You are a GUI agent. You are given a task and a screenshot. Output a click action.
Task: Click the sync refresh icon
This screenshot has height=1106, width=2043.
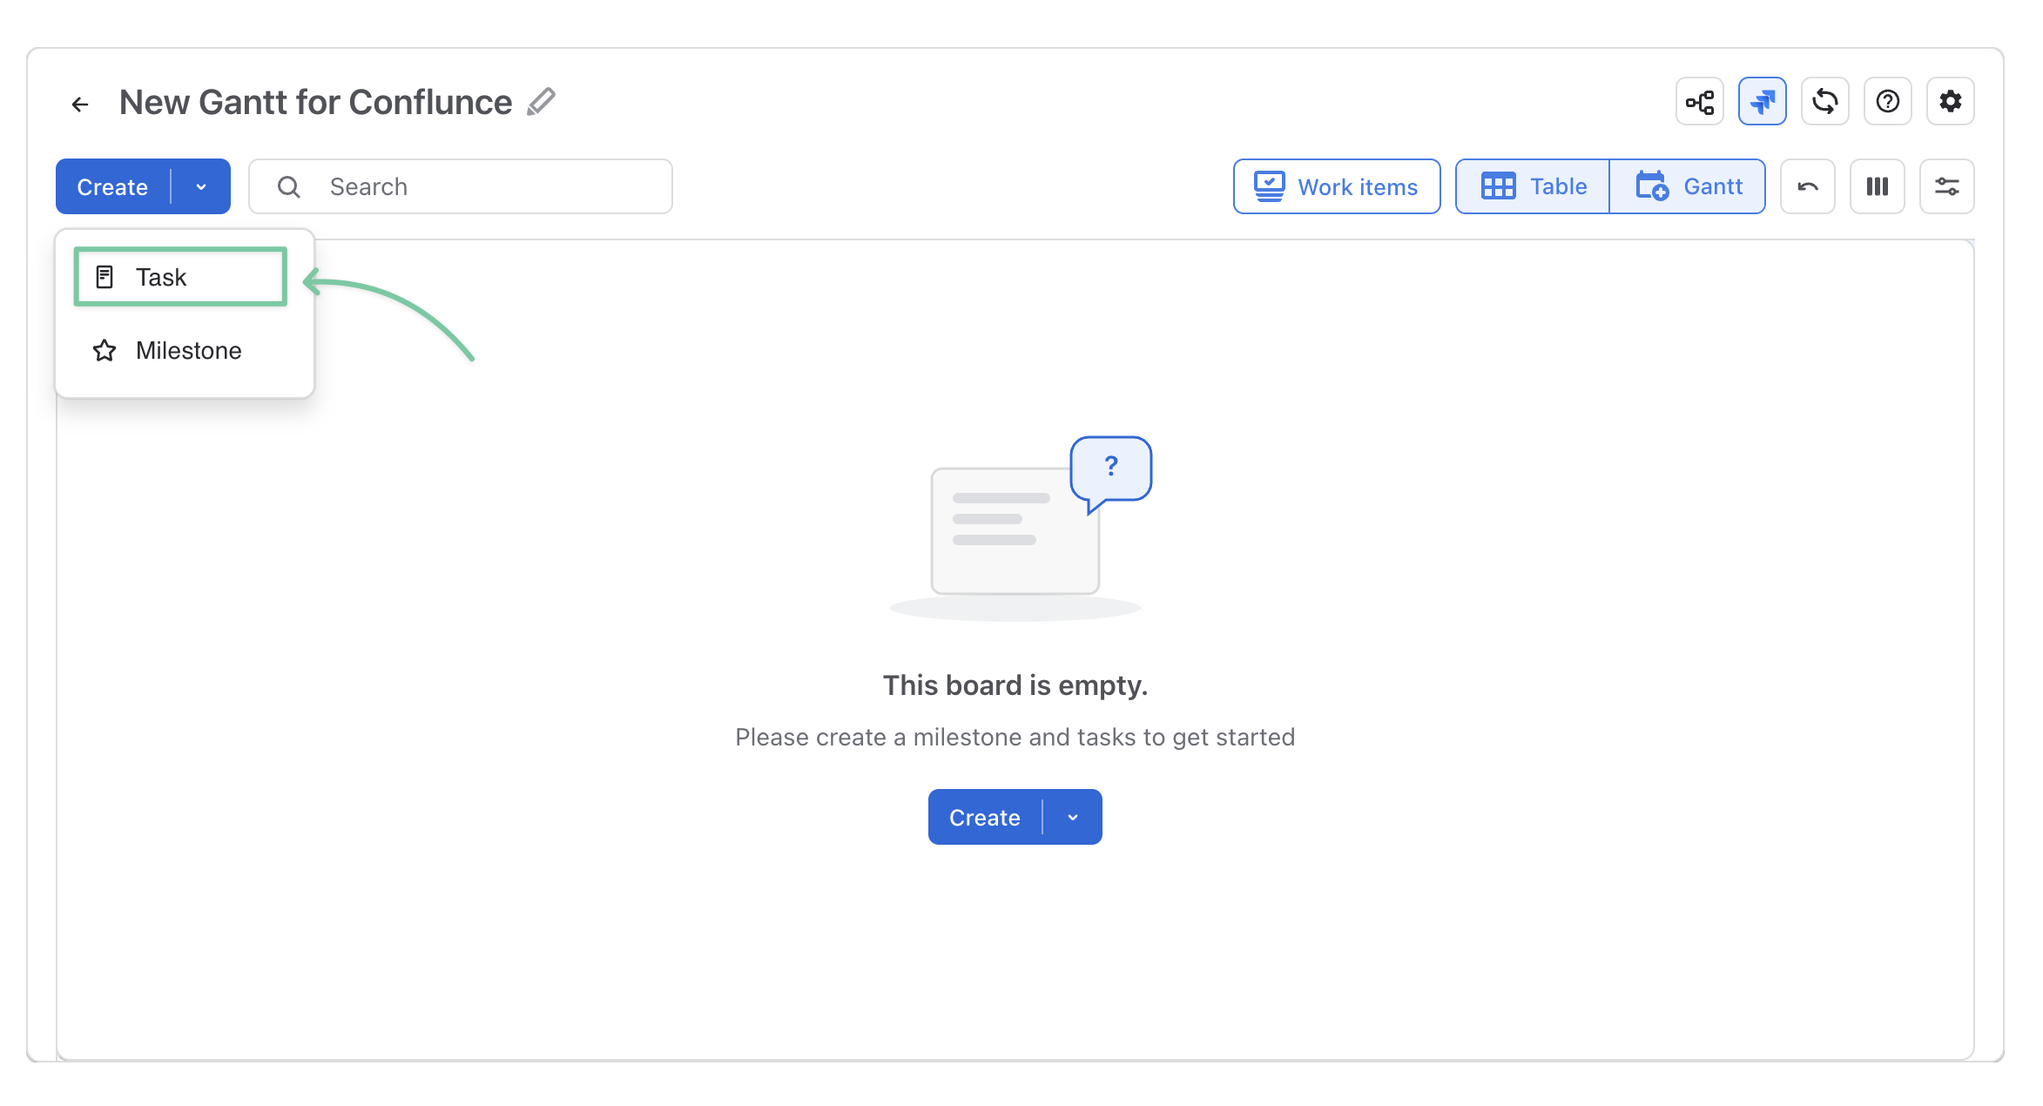click(1824, 102)
